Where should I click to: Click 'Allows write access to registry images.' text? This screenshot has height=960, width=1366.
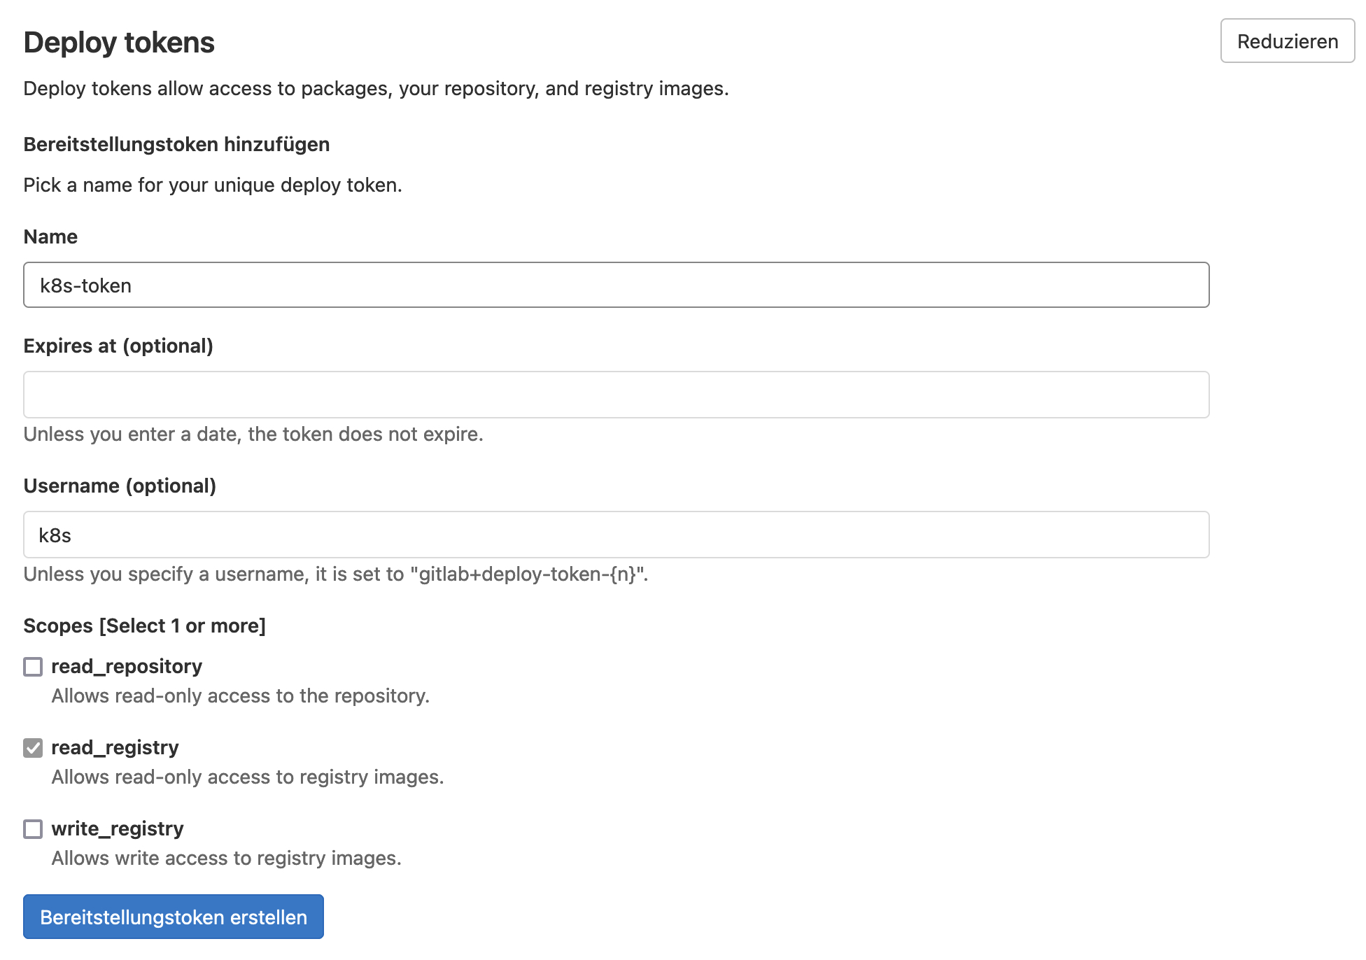coord(227,858)
